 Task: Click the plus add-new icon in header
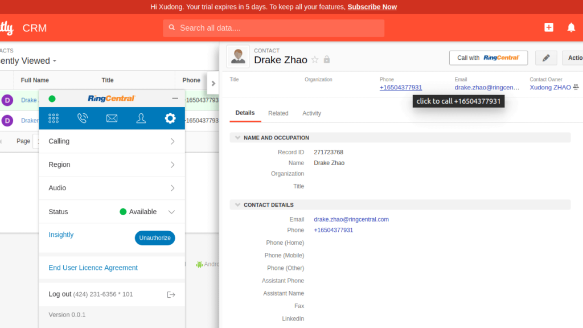[x=549, y=27]
